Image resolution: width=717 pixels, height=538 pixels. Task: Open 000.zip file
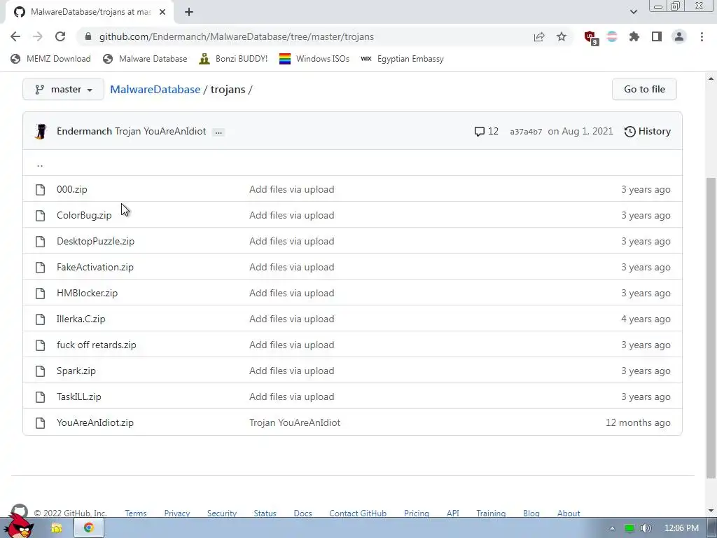click(x=72, y=189)
